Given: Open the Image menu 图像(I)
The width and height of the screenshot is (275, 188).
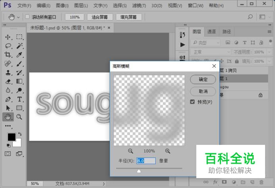Looking at the screenshot, I should [x=62, y=6].
